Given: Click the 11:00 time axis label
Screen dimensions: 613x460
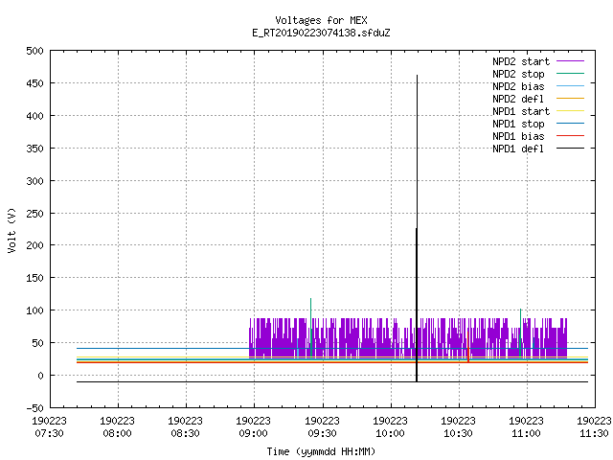Looking at the screenshot, I should click(526, 434).
